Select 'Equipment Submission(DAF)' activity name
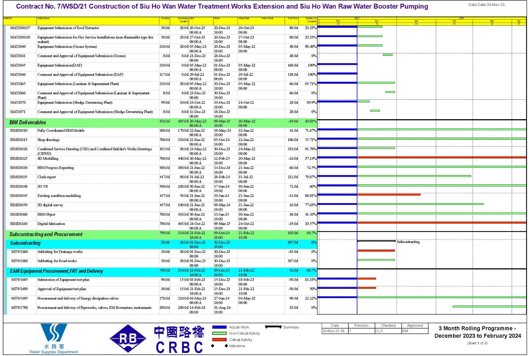The height and width of the screenshot is (356, 529). [60, 66]
